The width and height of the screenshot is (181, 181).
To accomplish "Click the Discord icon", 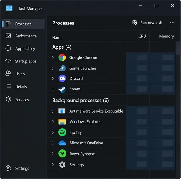I will coord(62,78).
